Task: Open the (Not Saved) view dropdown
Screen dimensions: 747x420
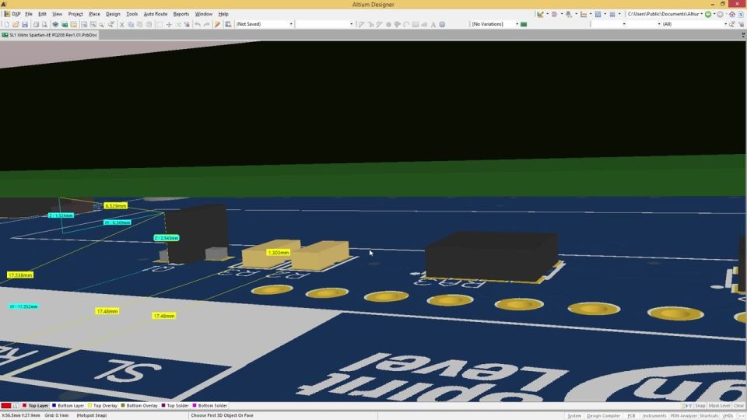Action: 291,24
